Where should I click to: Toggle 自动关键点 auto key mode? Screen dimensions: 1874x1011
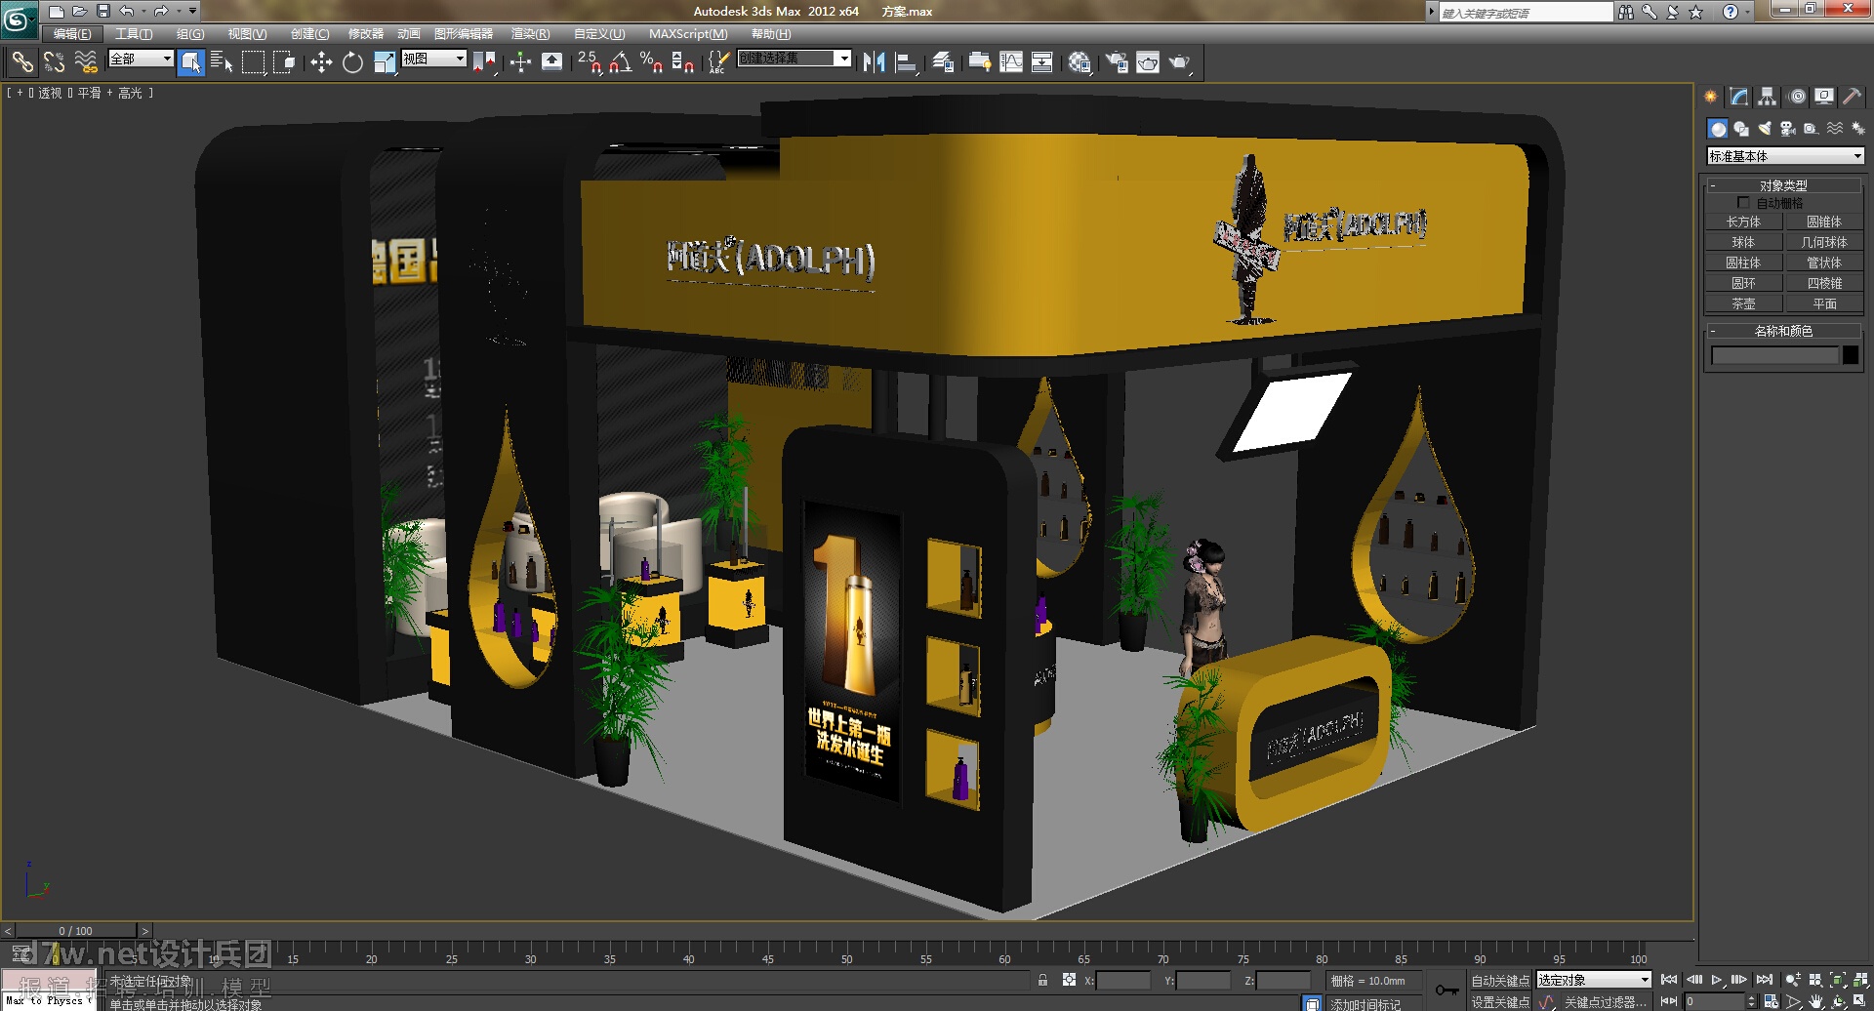[1500, 981]
